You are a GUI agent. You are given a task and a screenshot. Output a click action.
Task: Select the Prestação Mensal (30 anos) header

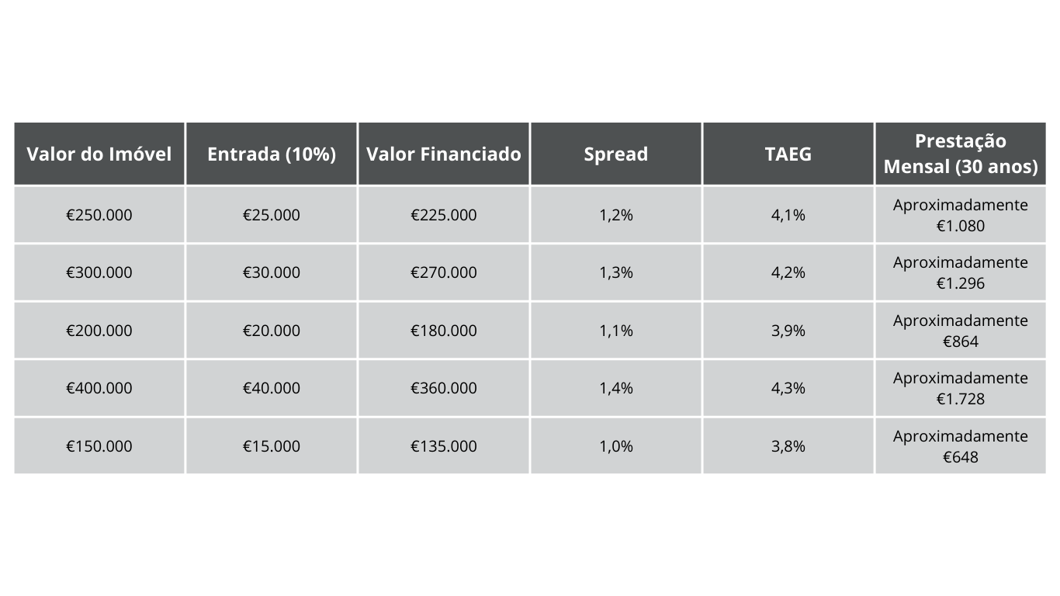tap(961, 154)
